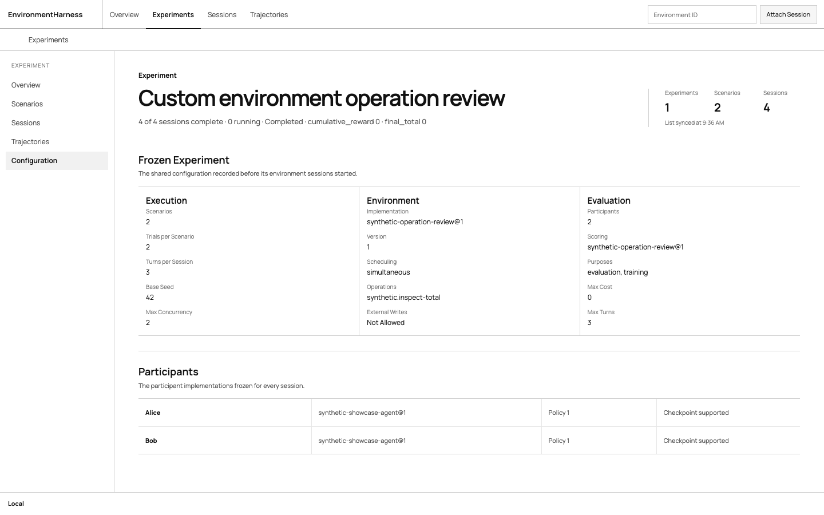Screen dimensions: 824x515
Task: Click Scoring value synthetic-operation-review@1
Action: point(635,247)
